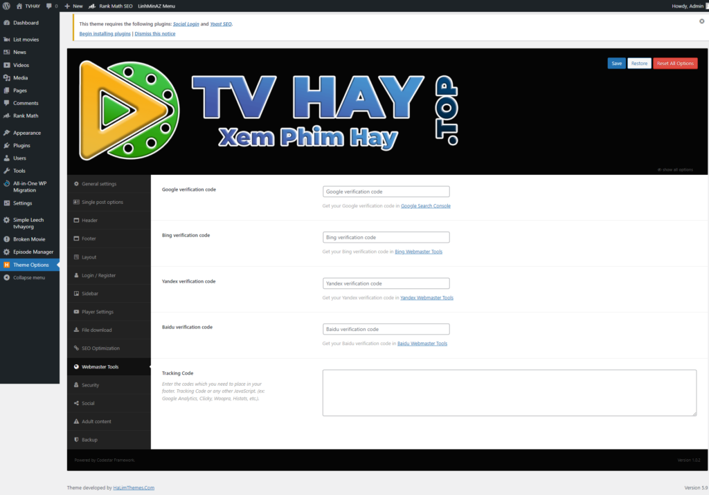Click the Collapse menu arrow icon
The height and width of the screenshot is (495, 709).
(7, 277)
